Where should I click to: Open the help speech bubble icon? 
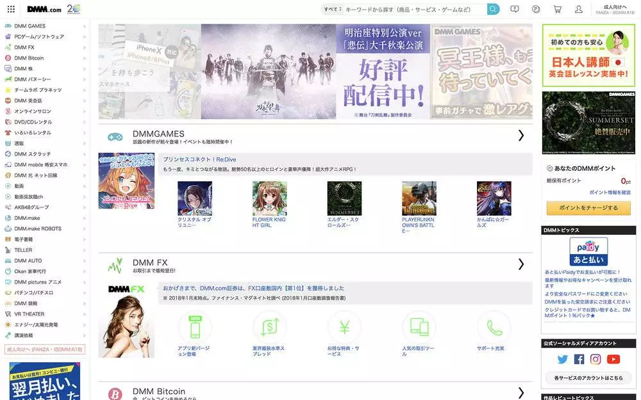(x=515, y=9)
